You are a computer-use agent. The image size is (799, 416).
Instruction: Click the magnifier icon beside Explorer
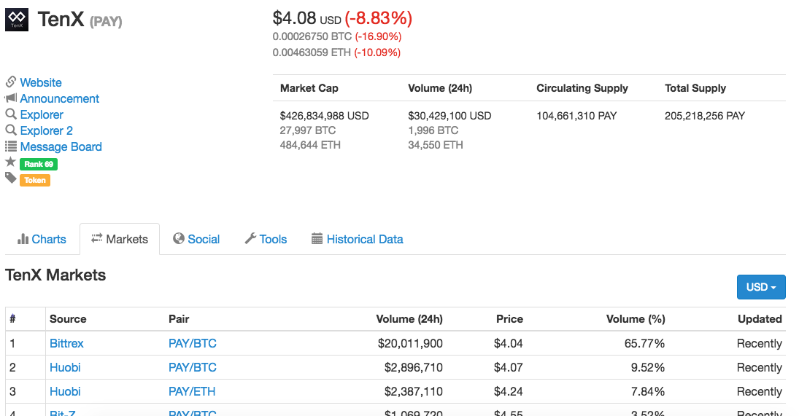tap(11, 114)
